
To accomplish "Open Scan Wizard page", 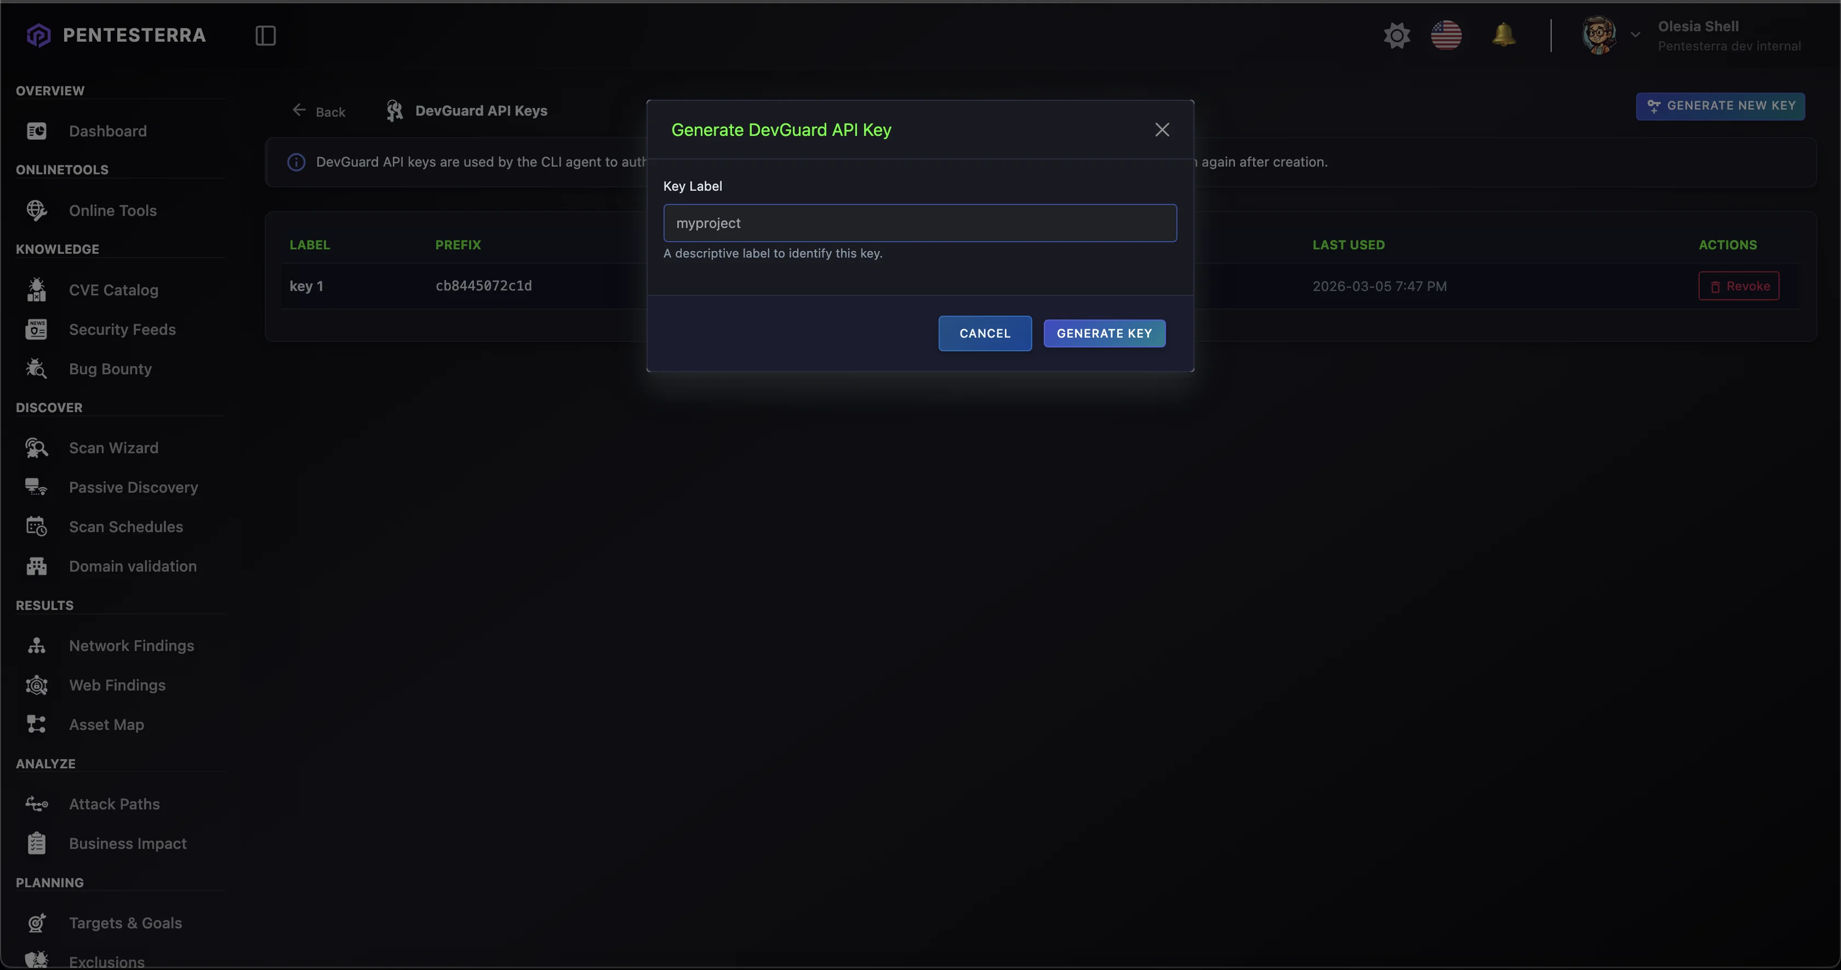I will [113, 448].
